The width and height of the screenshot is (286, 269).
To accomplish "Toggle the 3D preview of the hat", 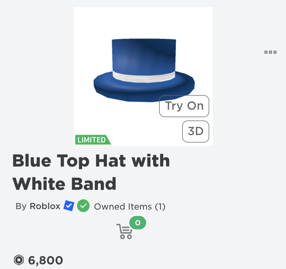I will (195, 131).
